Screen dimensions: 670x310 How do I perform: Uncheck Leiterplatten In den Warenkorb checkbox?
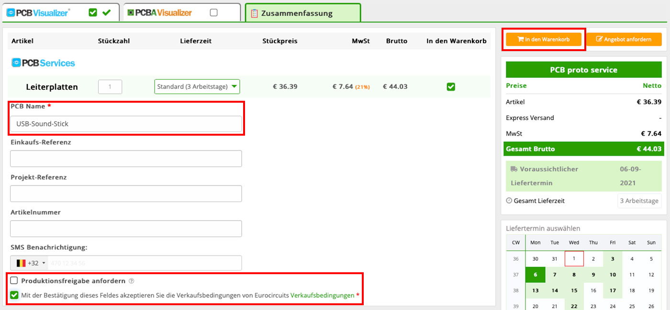click(x=450, y=87)
